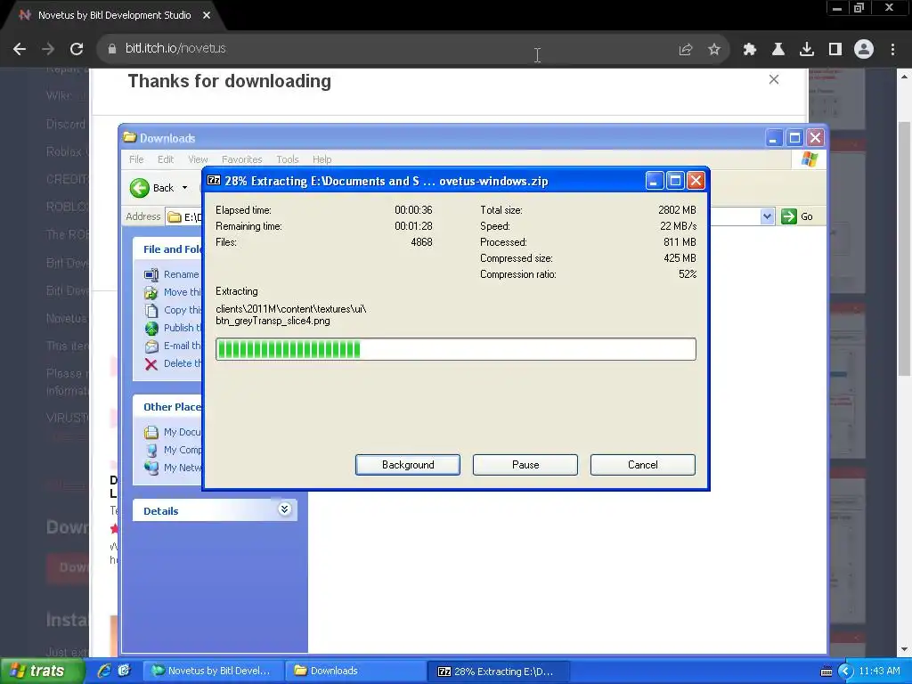The height and width of the screenshot is (684, 912).
Task: Open Chrome three-dot menu
Action: point(892,49)
